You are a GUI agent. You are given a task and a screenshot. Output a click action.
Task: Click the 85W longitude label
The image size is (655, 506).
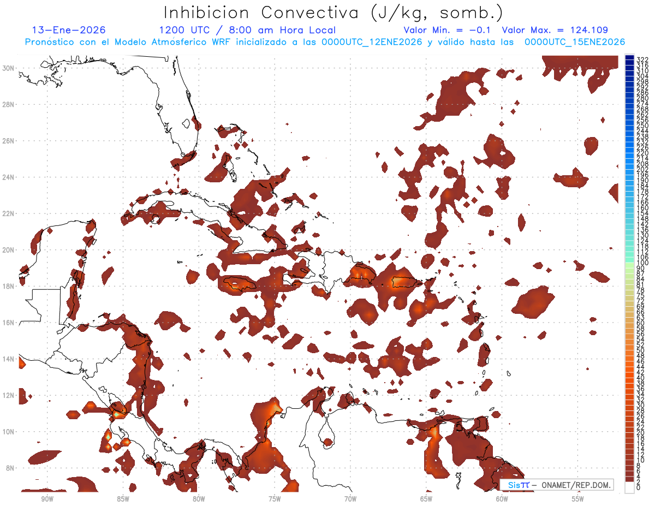[x=122, y=499]
